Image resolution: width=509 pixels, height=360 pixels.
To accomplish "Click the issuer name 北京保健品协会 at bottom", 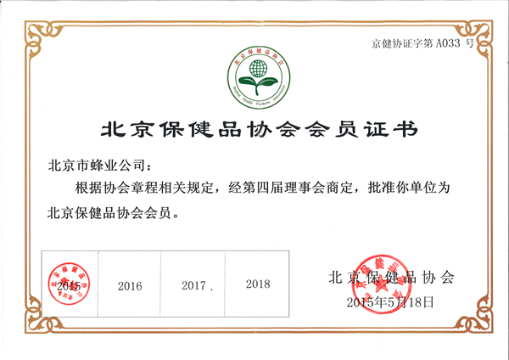I will [x=391, y=278].
